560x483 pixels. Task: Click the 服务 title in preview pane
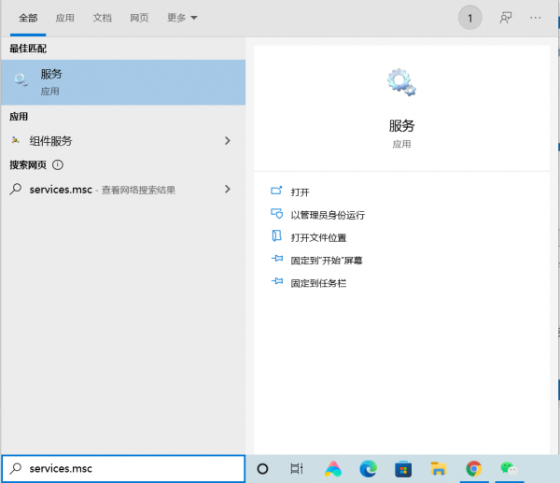(401, 126)
